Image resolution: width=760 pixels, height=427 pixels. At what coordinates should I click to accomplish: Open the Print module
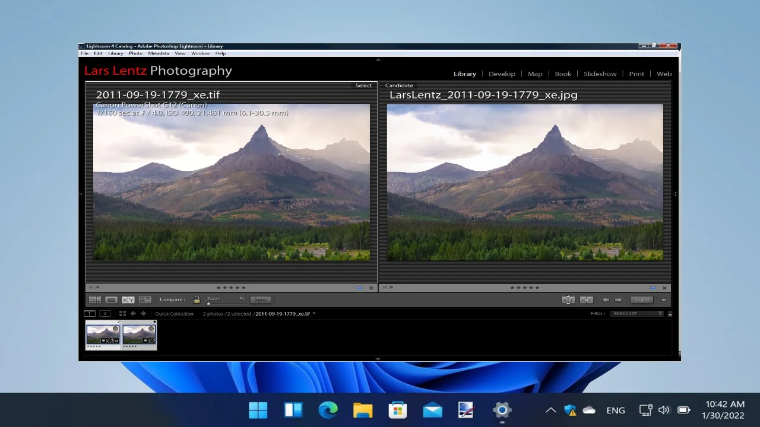pos(636,74)
